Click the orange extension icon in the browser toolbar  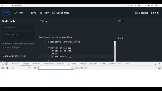point(136,5)
